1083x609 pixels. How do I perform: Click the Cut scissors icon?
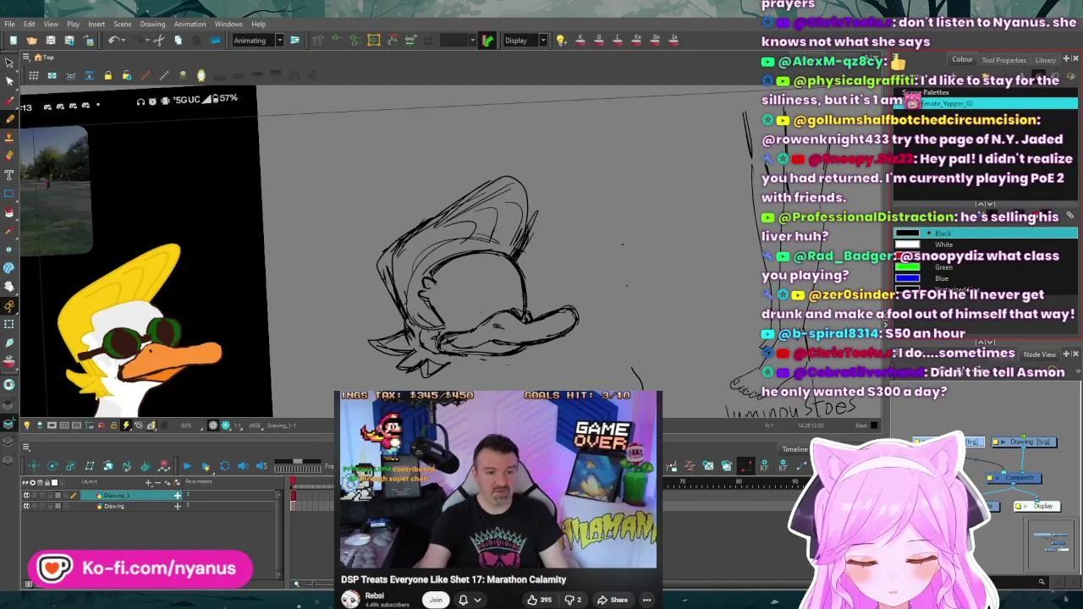pyautogui.click(x=158, y=41)
